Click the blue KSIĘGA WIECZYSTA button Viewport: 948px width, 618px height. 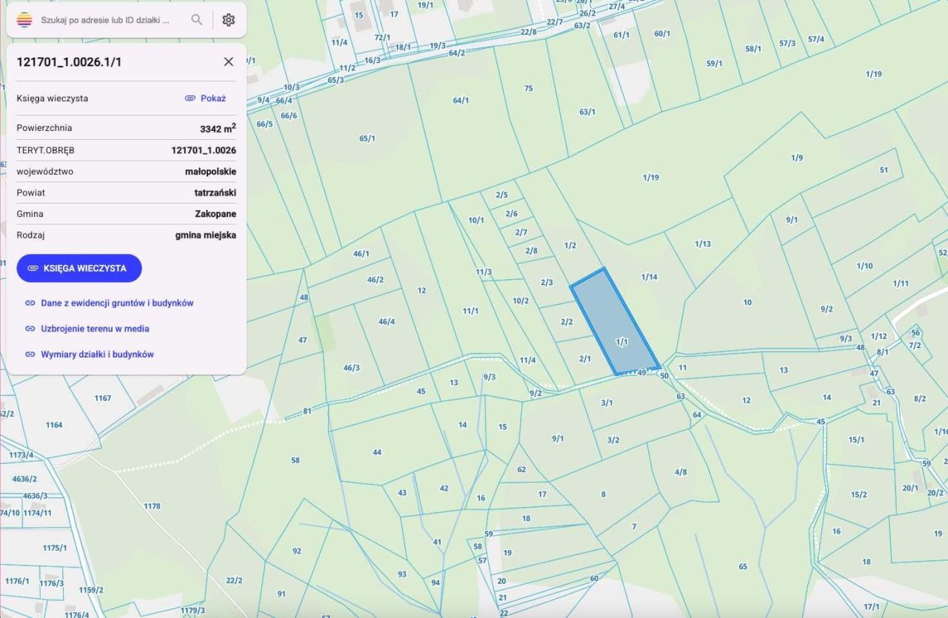tap(79, 268)
